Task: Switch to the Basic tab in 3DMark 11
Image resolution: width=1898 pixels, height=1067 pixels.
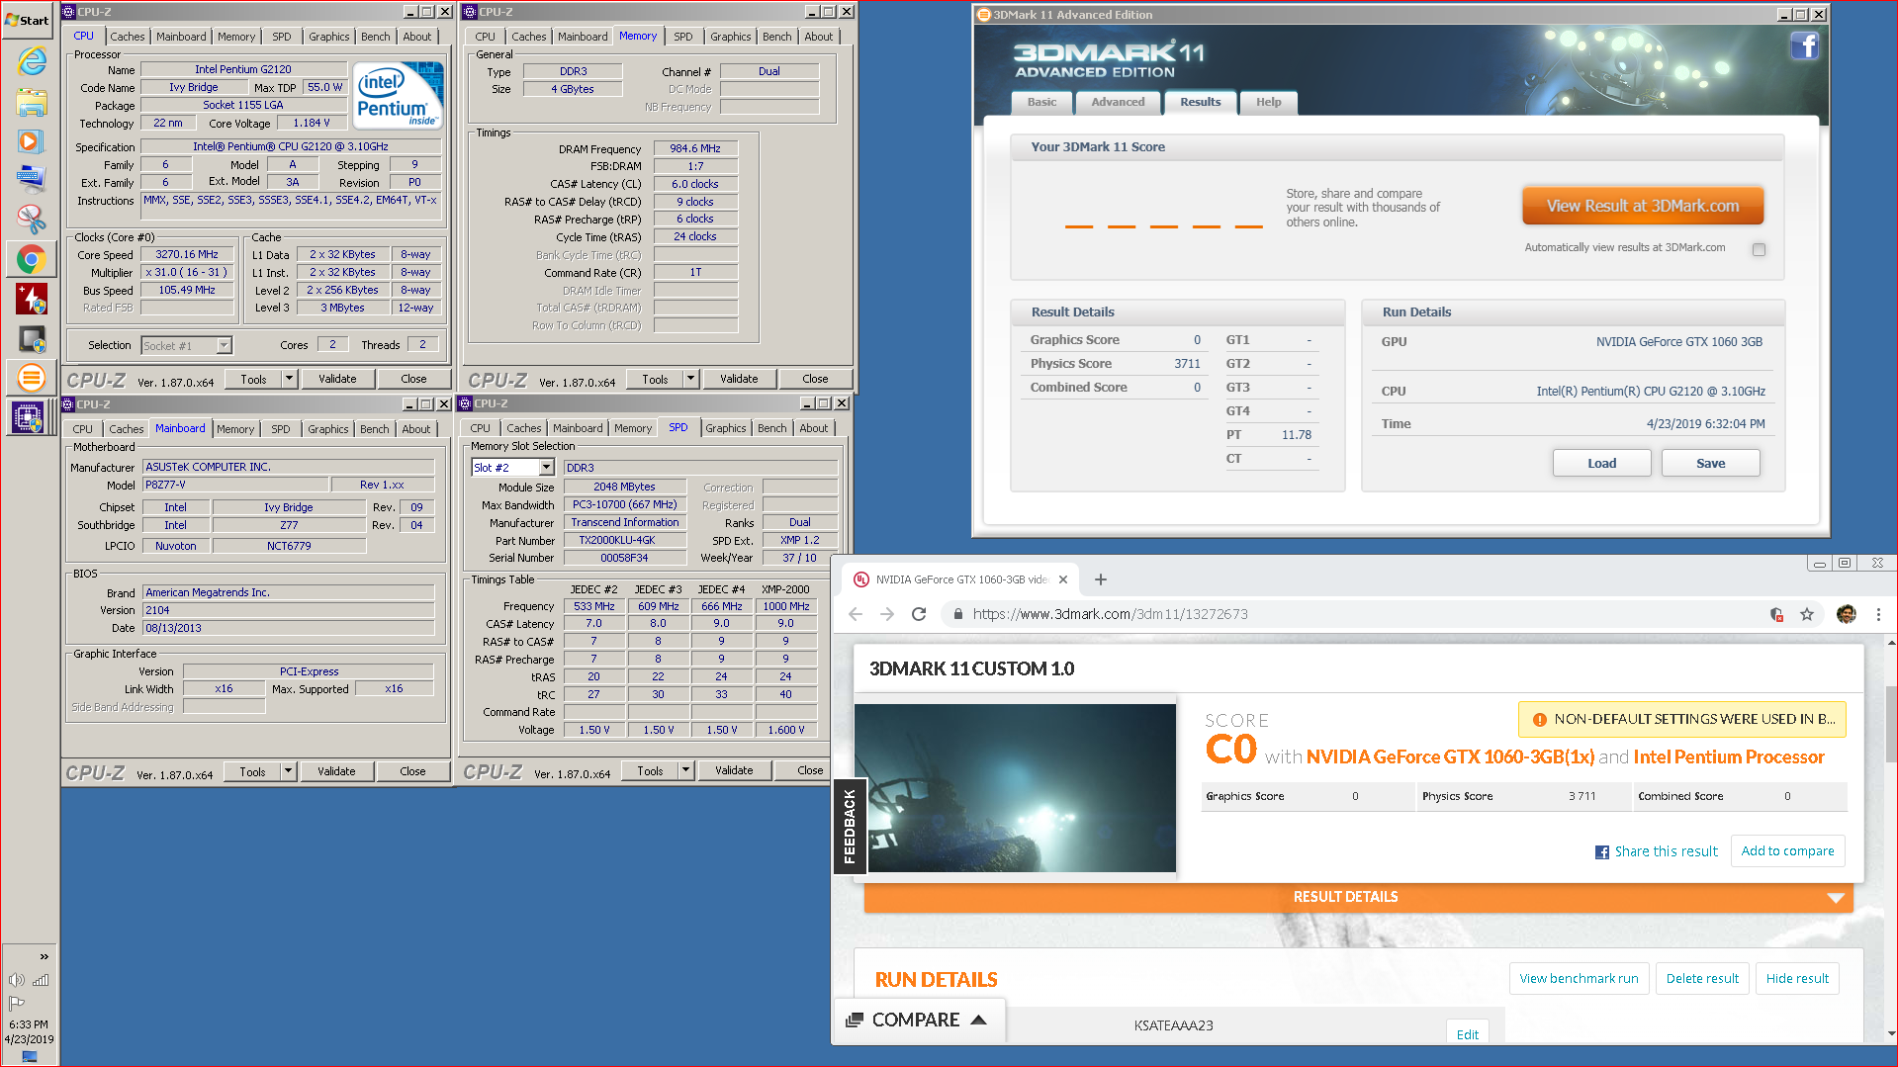Action: (x=1041, y=102)
